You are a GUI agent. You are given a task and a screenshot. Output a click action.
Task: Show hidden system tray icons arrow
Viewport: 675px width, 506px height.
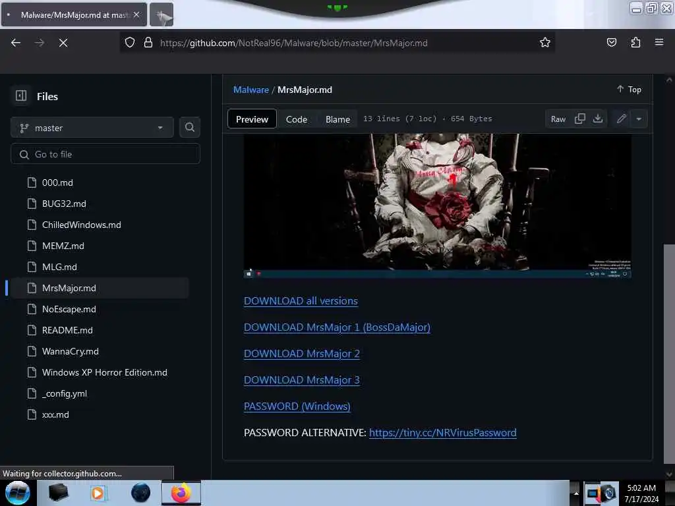[575, 493]
